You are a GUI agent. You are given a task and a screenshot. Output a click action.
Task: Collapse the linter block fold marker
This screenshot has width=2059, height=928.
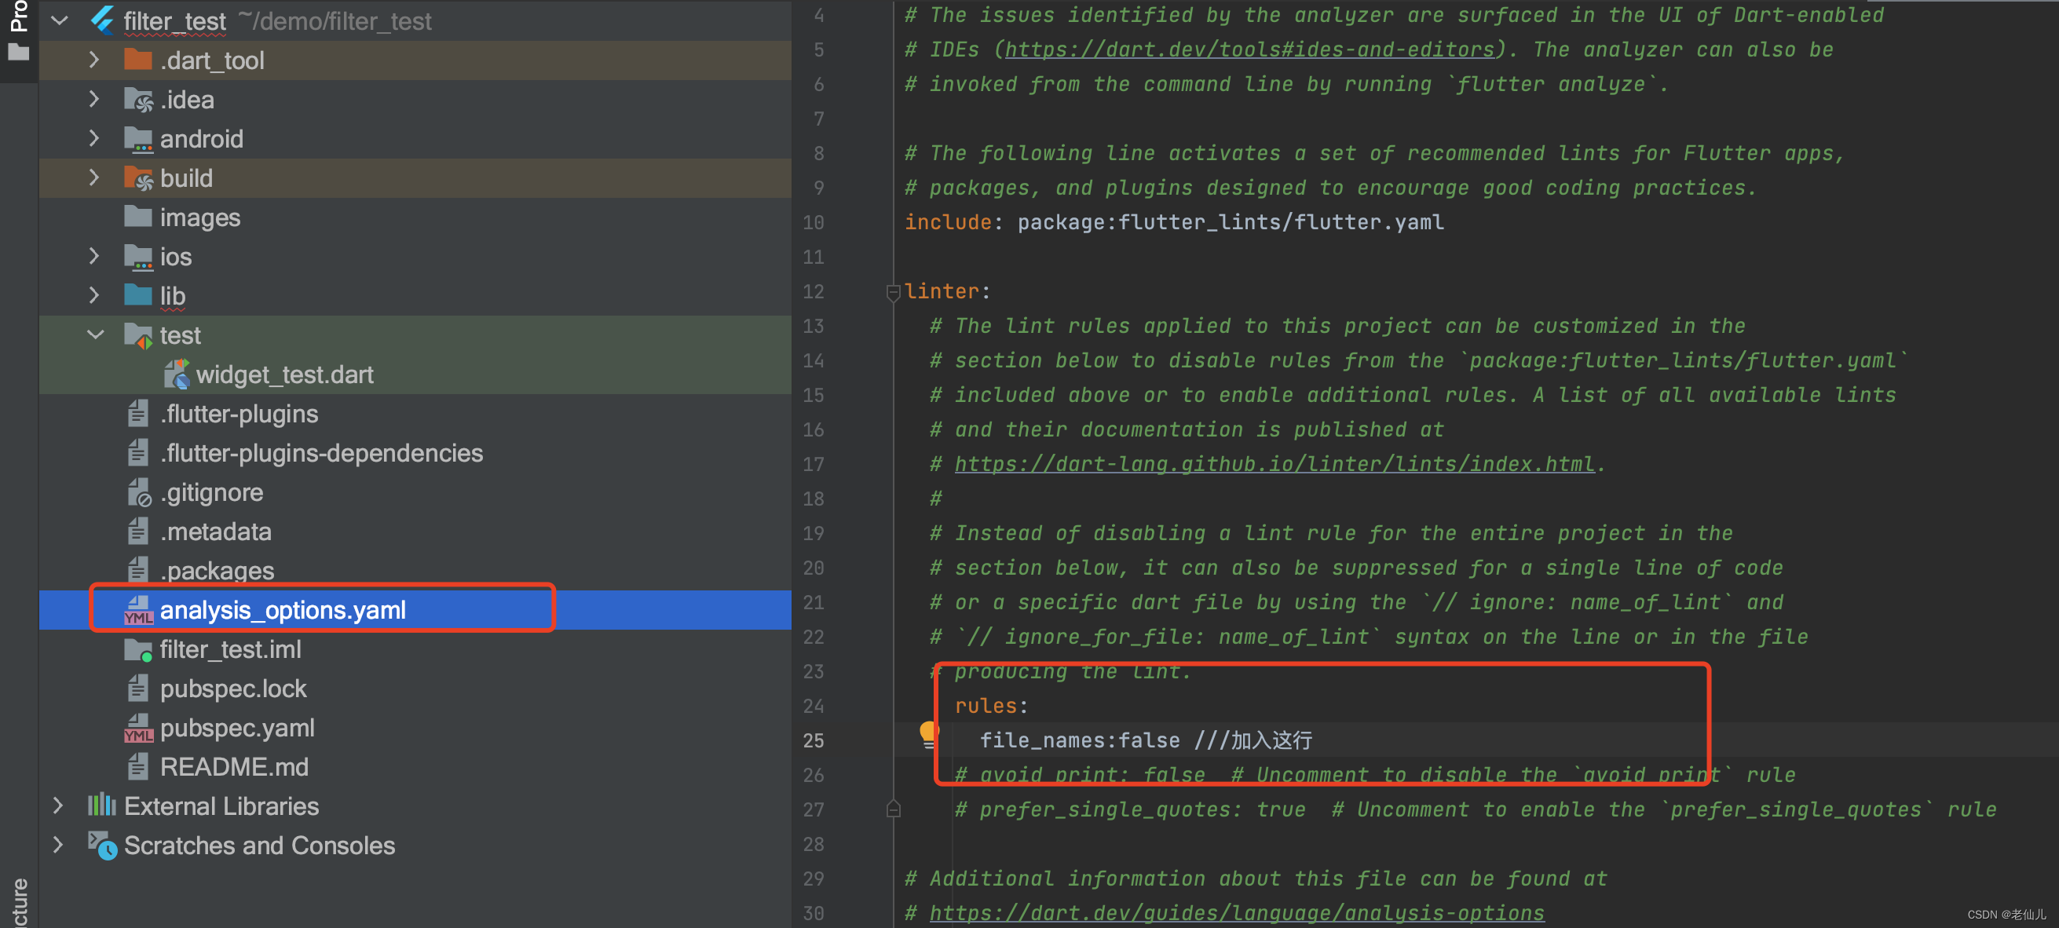(894, 293)
